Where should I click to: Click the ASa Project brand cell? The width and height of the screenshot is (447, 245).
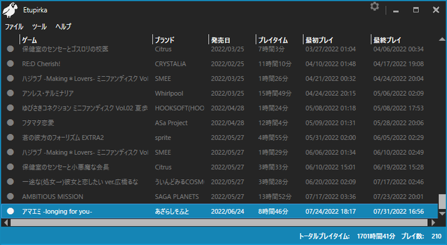click(172, 123)
